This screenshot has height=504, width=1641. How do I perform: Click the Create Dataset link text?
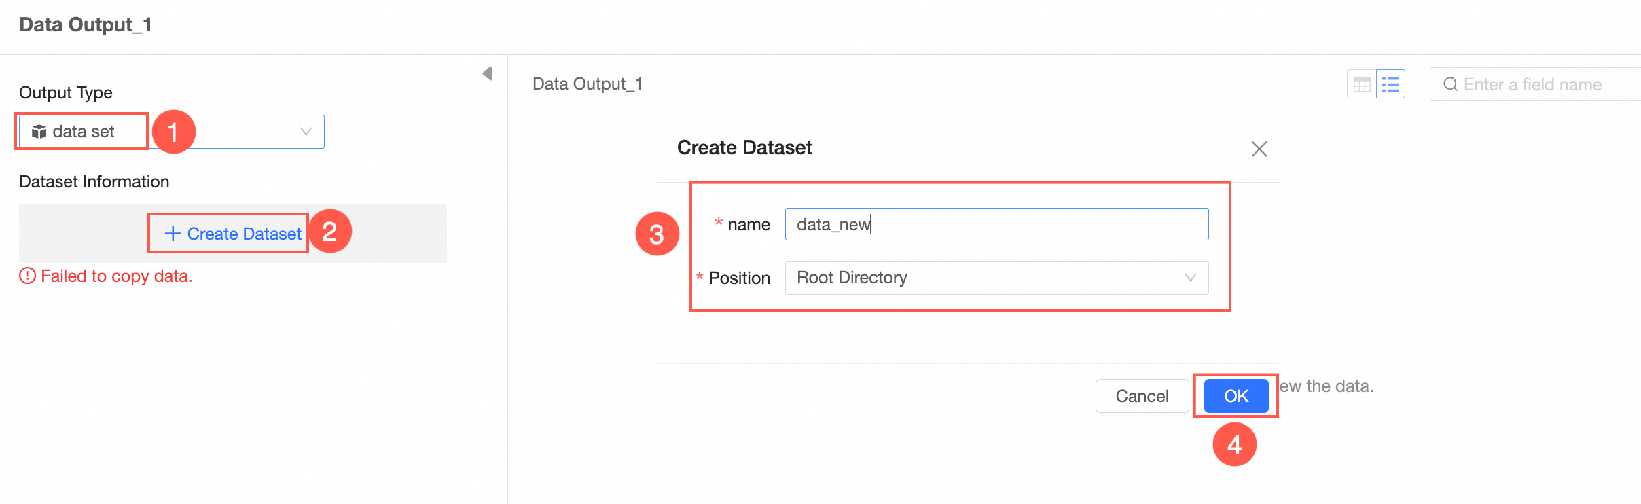click(x=244, y=234)
